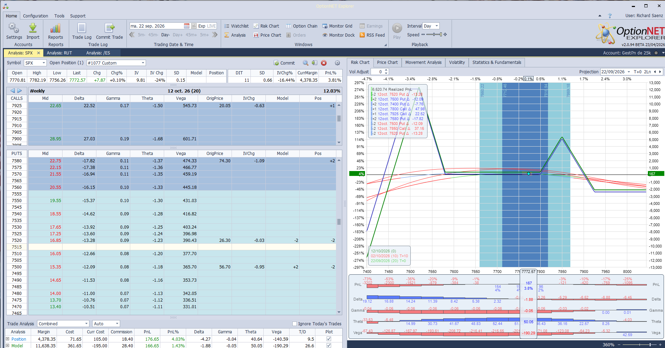Toggle the 2Ln projection setting

point(648,72)
